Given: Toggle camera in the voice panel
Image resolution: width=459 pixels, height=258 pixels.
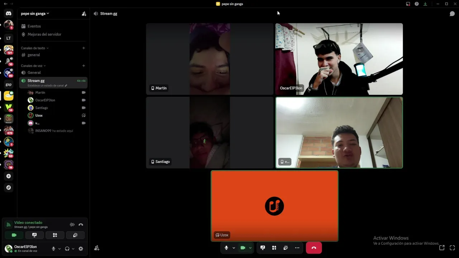Looking at the screenshot, I should [14, 235].
